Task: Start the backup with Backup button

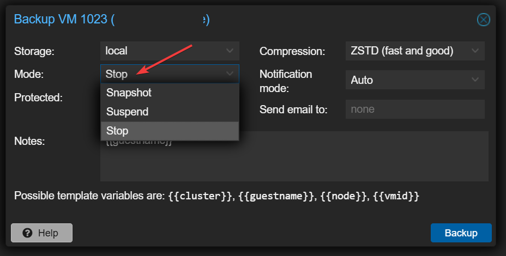Action: (x=461, y=233)
